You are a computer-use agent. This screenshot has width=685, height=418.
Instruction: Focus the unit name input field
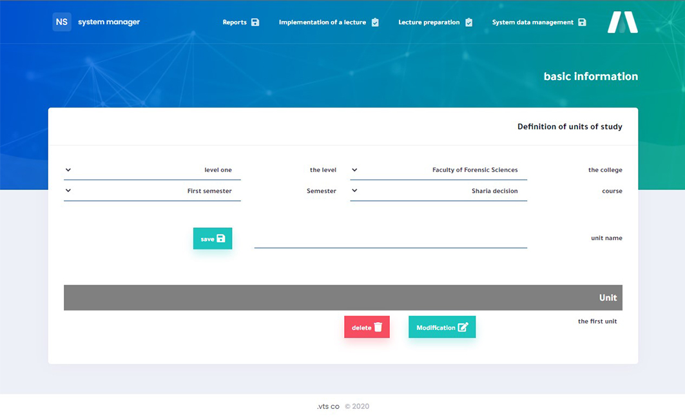pos(391,238)
